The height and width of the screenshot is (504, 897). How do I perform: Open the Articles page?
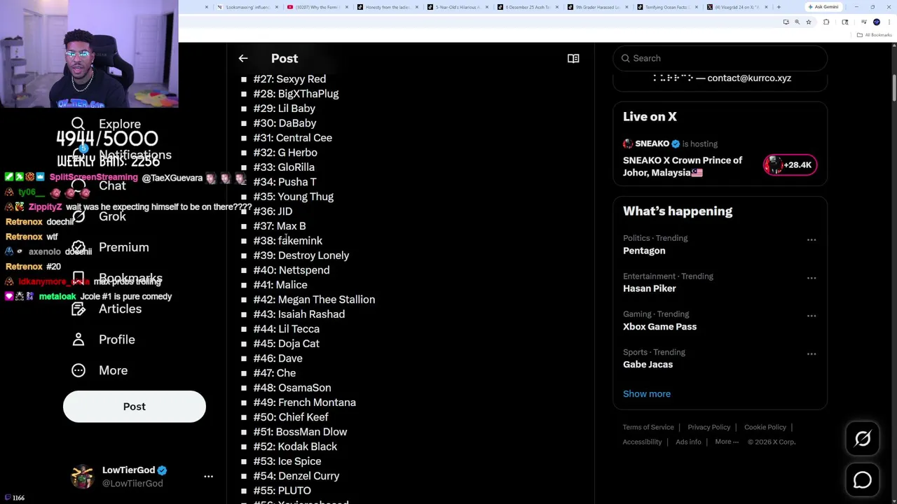click(x=106, y=309)
